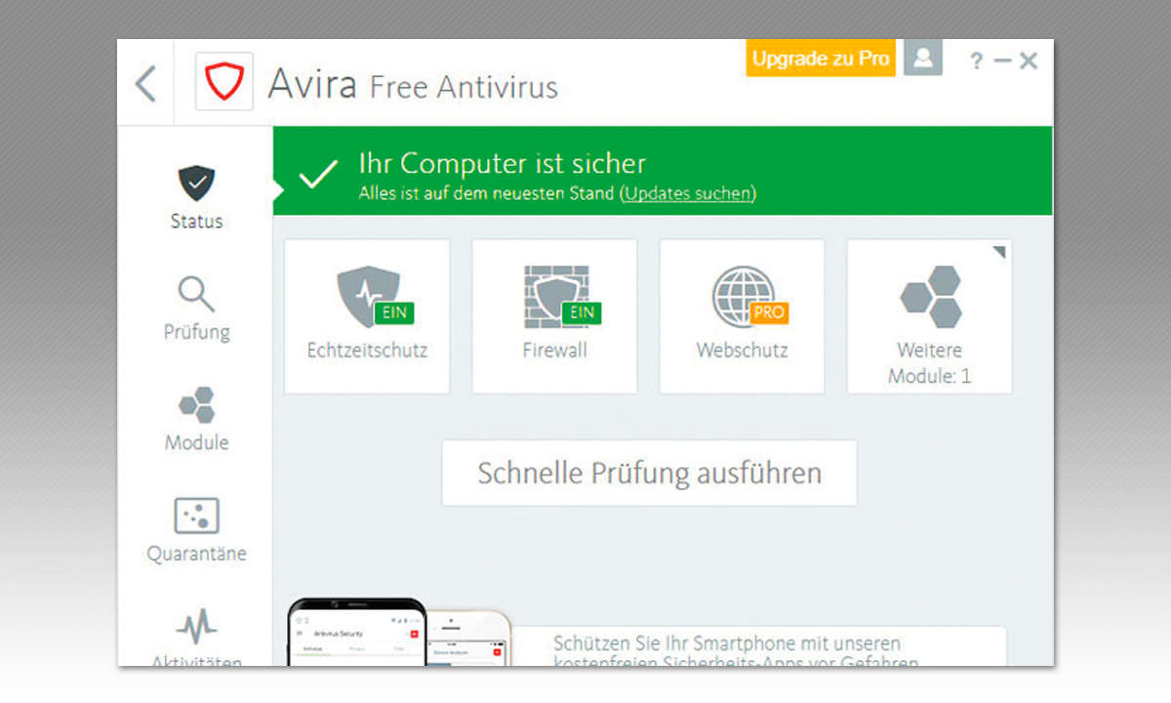
Task: Open Module hexagons in sidebar
Action: coord(196,404)
